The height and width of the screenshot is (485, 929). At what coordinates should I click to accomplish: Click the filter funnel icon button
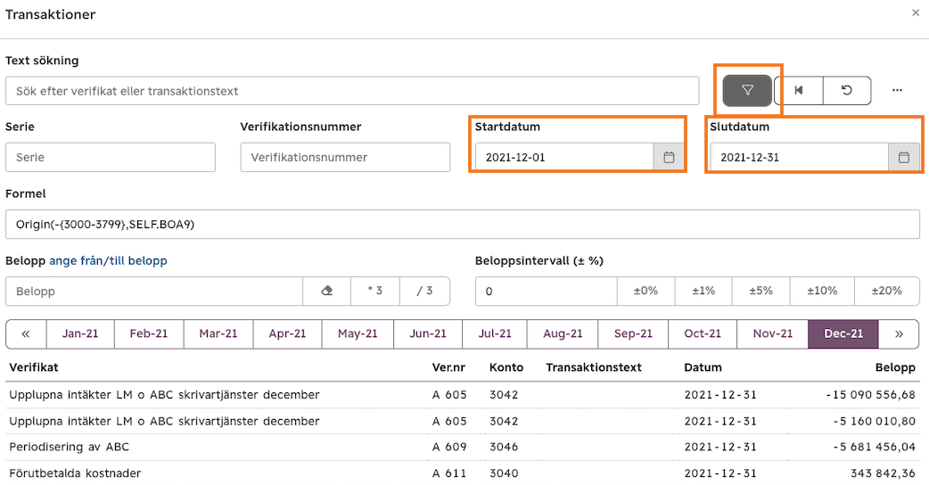coord(747,91)
